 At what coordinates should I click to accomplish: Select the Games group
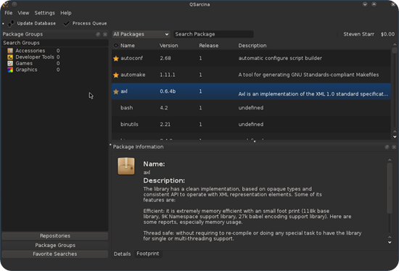click(24, 63)
